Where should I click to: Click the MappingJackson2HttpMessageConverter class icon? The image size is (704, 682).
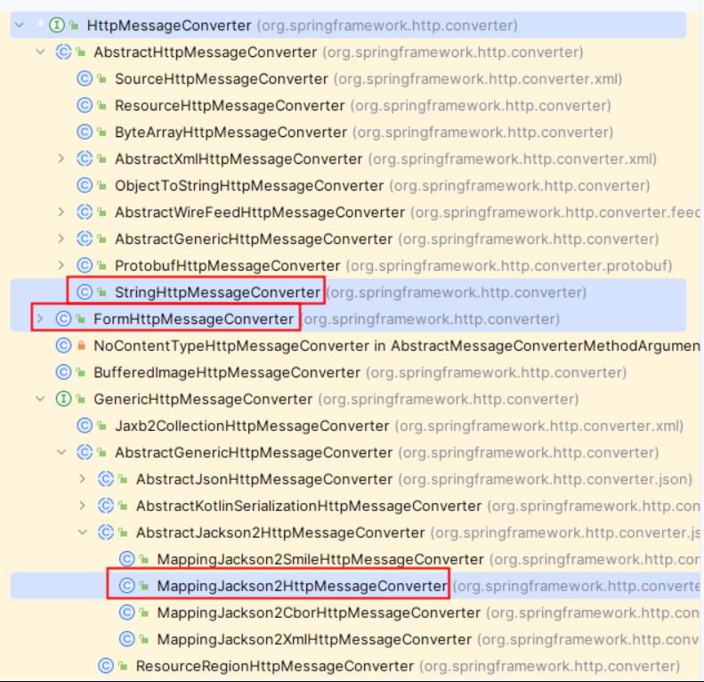(x=127, y=586)
